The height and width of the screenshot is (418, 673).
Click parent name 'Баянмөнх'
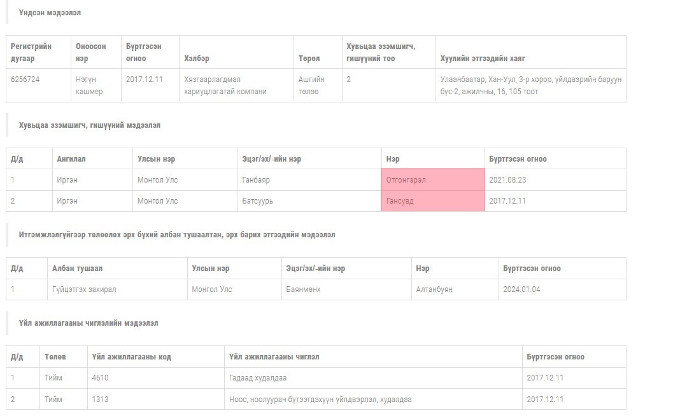304,289
